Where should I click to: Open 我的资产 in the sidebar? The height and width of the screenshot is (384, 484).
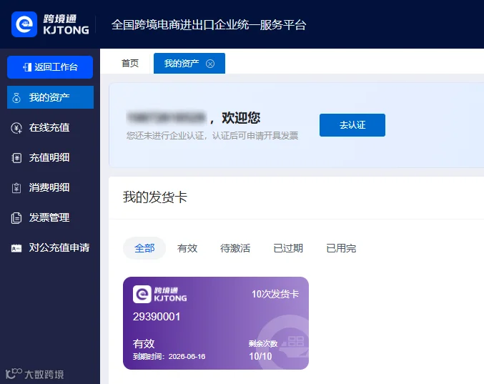(50, 97)
